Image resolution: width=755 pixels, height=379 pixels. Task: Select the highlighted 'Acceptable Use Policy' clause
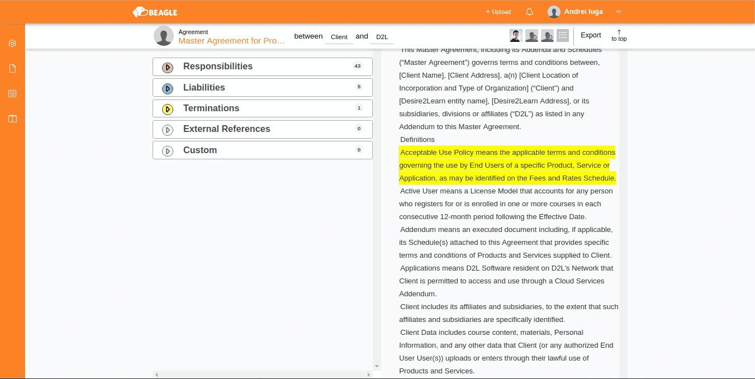click(507, 165)
